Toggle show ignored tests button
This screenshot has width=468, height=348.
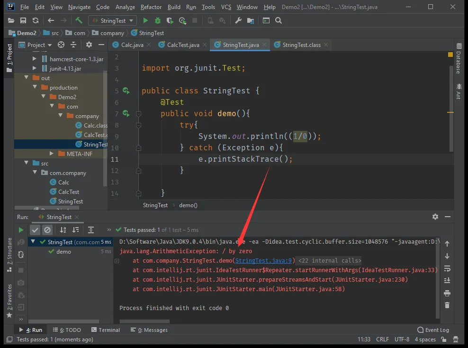pyautogui.click(x=47, y=230)
